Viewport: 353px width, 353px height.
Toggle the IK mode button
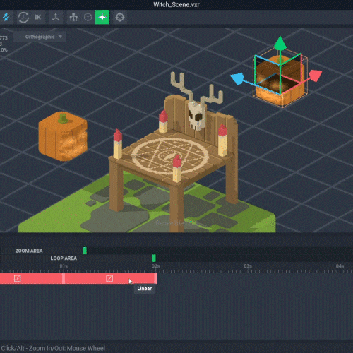coord(37,17)
